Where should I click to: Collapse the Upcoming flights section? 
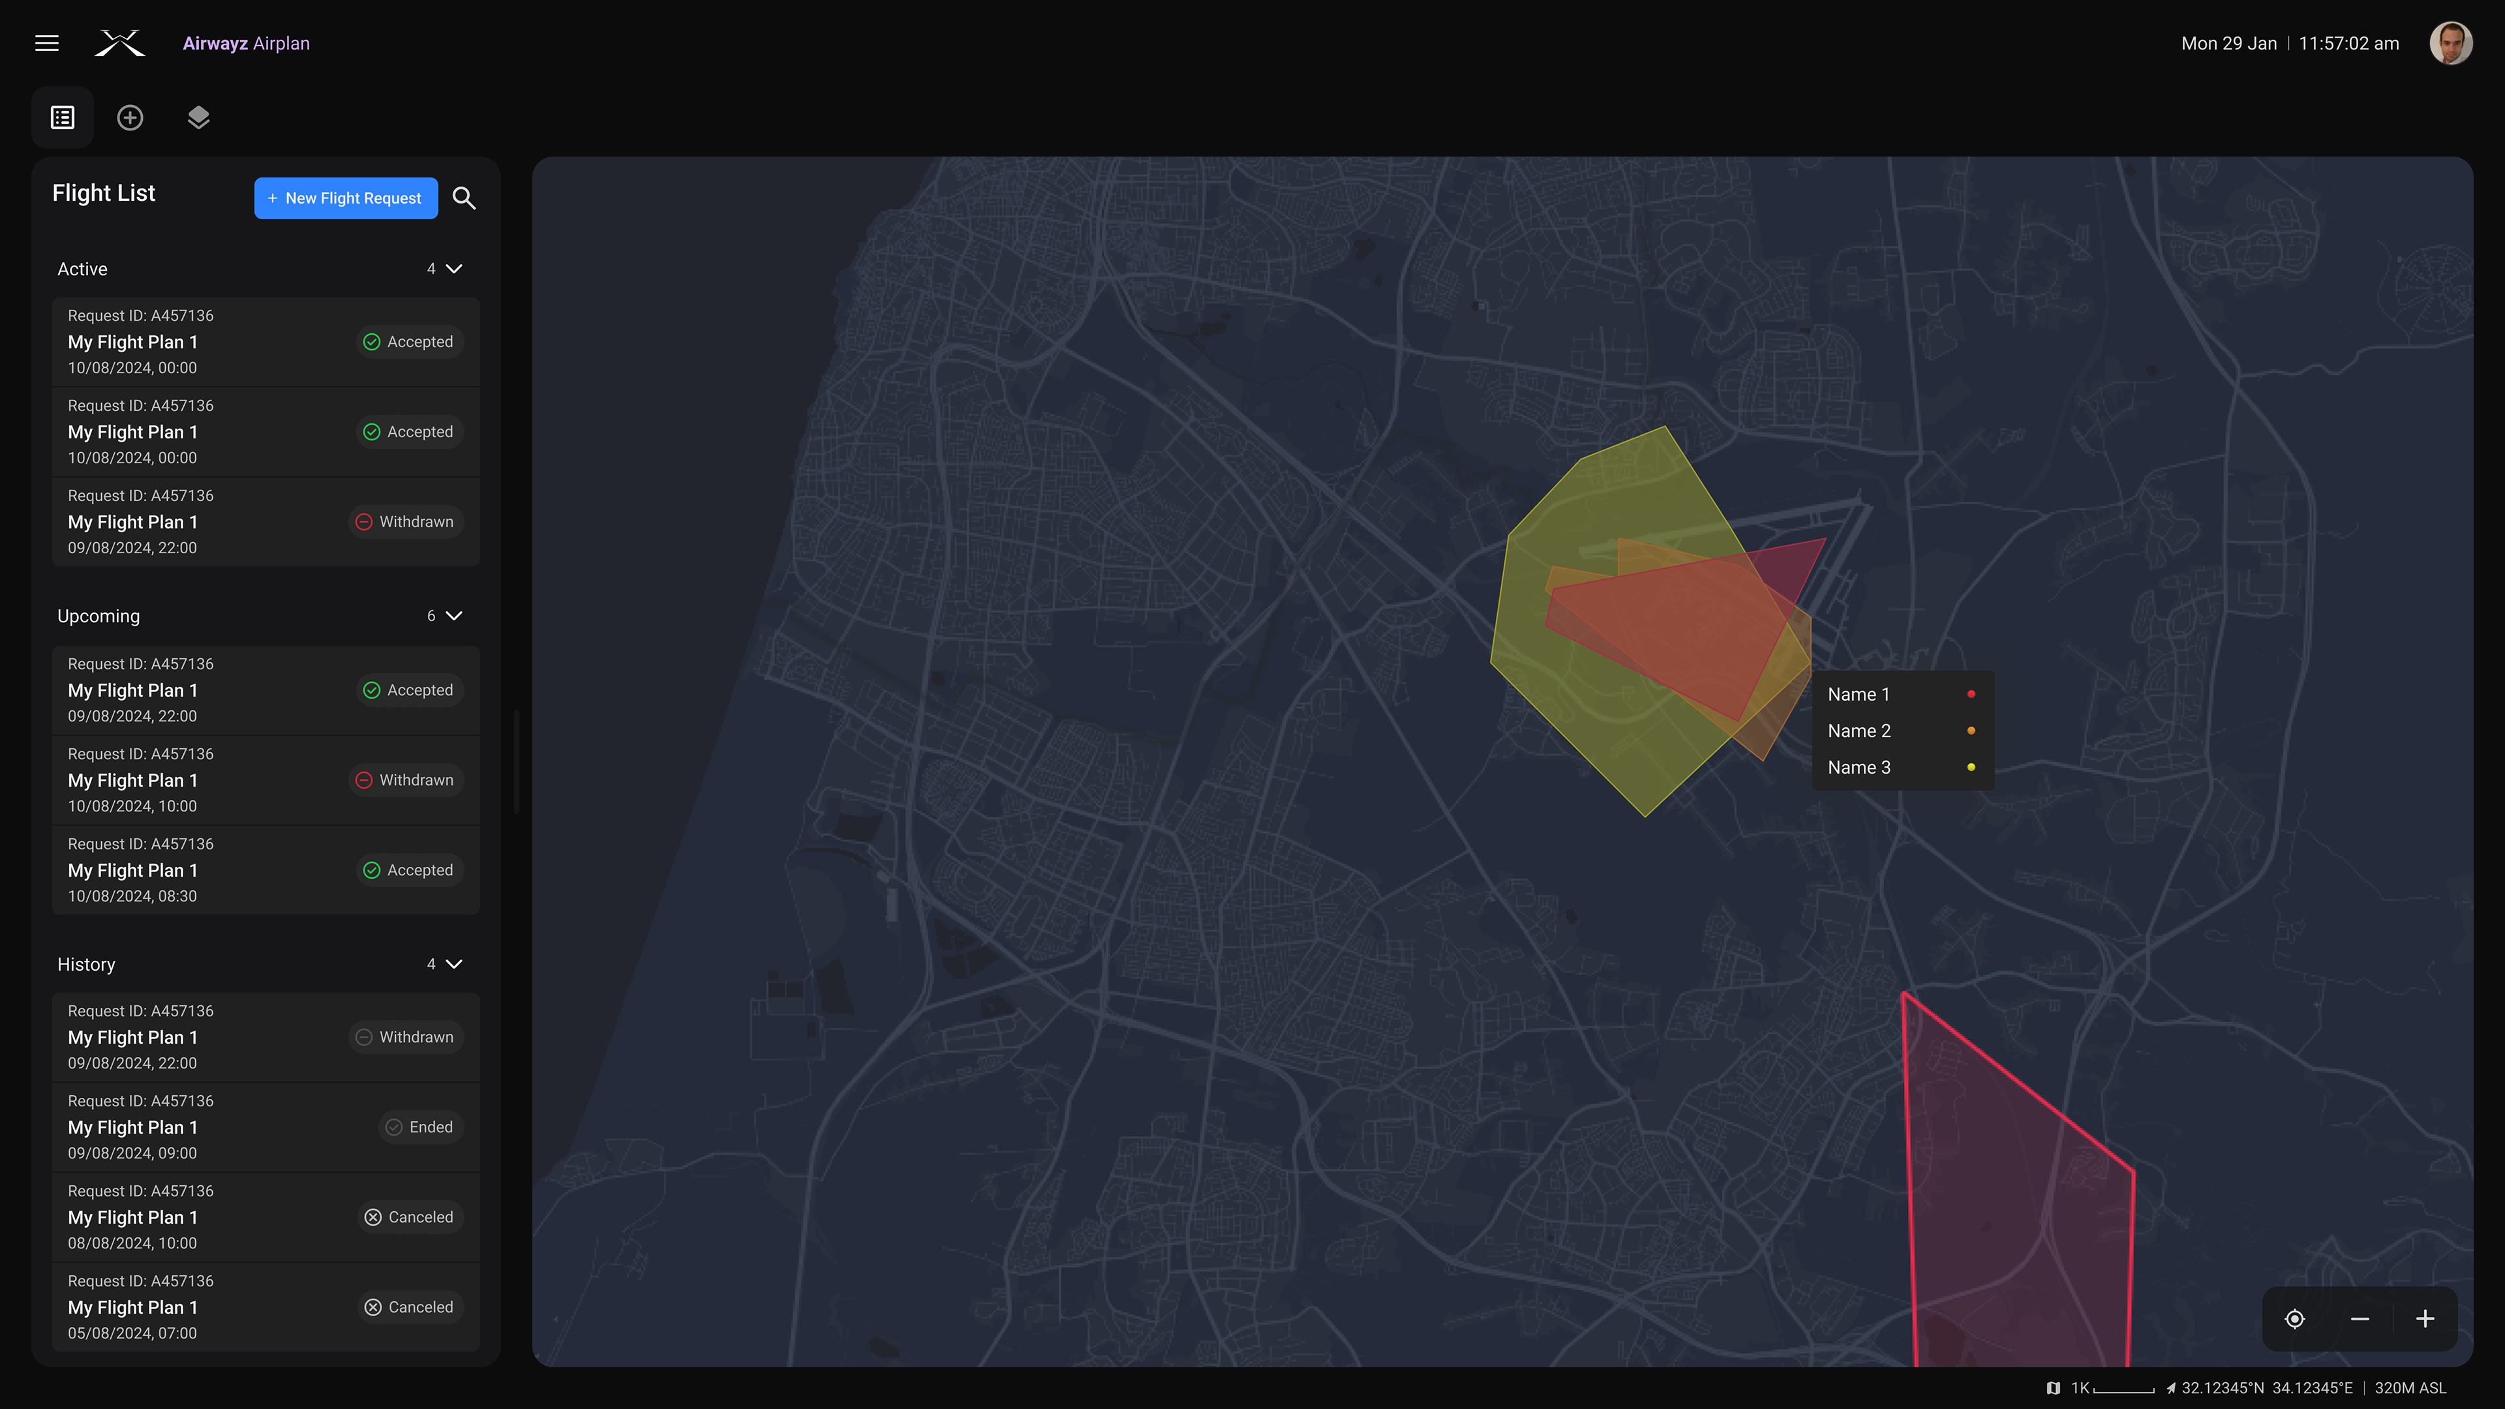pyautogui.click(x=454, y=616)
